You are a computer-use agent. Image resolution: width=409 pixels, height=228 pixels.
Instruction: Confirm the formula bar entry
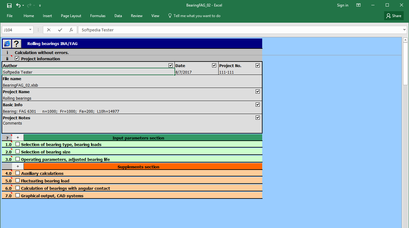[60, 30]
